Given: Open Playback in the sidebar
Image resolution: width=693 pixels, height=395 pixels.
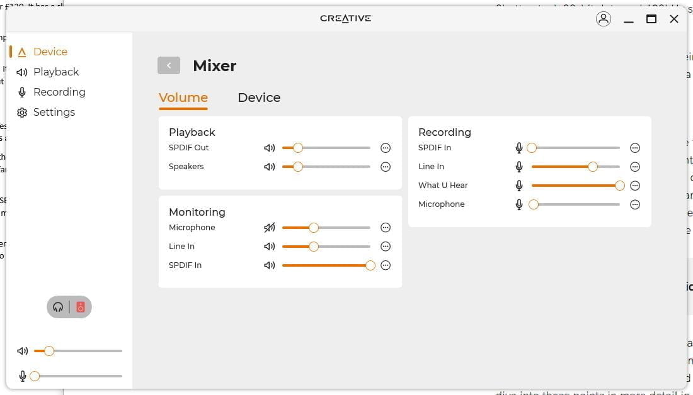Looking at the screenshot, I should (x=55, y=72).
